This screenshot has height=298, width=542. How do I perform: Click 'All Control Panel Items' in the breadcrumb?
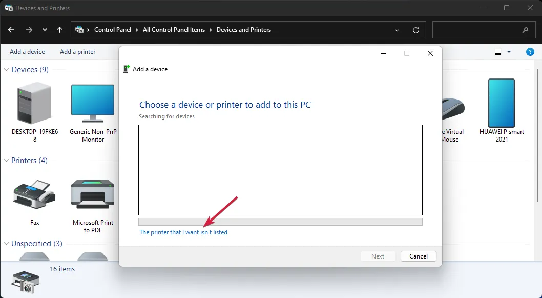pyautogui.click(x=174, y=30)
